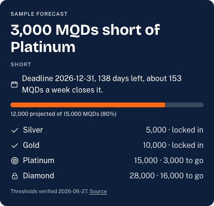Select the Diamond tier label
214x206 pixels.
pos(39,175)
